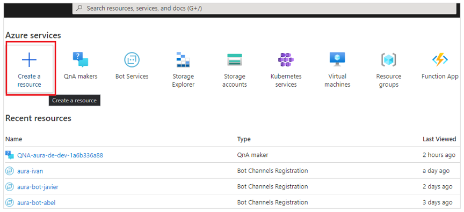Screen dimensions: 464x212
Task: Click the search magnifier icon
Action: [x=79, y=8]
